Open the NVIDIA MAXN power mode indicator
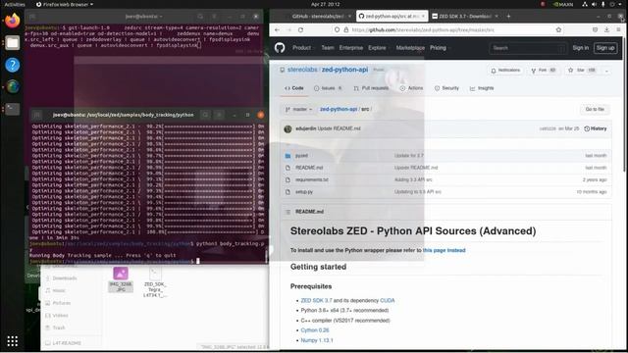Viewport: 628px width, 353px height. pos(562,4)
